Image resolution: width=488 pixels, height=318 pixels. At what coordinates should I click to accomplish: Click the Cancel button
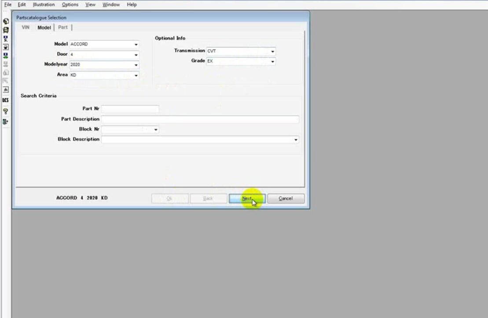click(x=286, y=198)
